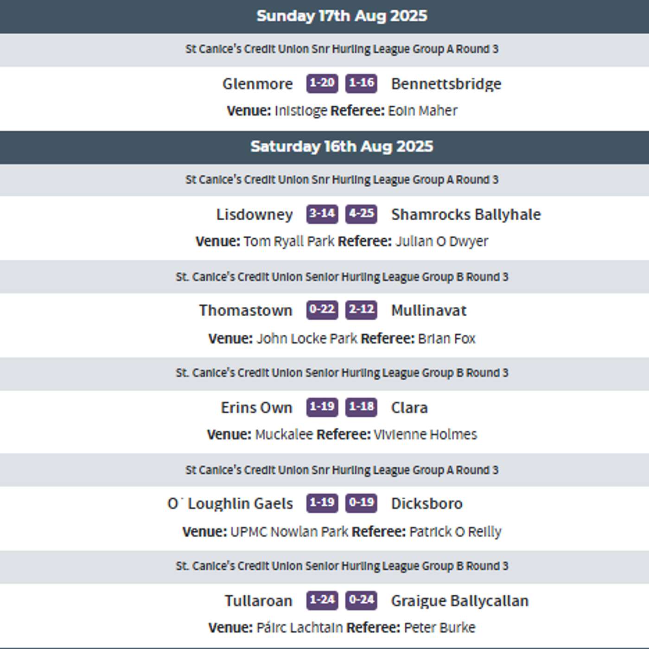Viewport: 649px width, 649px height.
Task: Select the Tullaroan team name
Action: (258, 601)
